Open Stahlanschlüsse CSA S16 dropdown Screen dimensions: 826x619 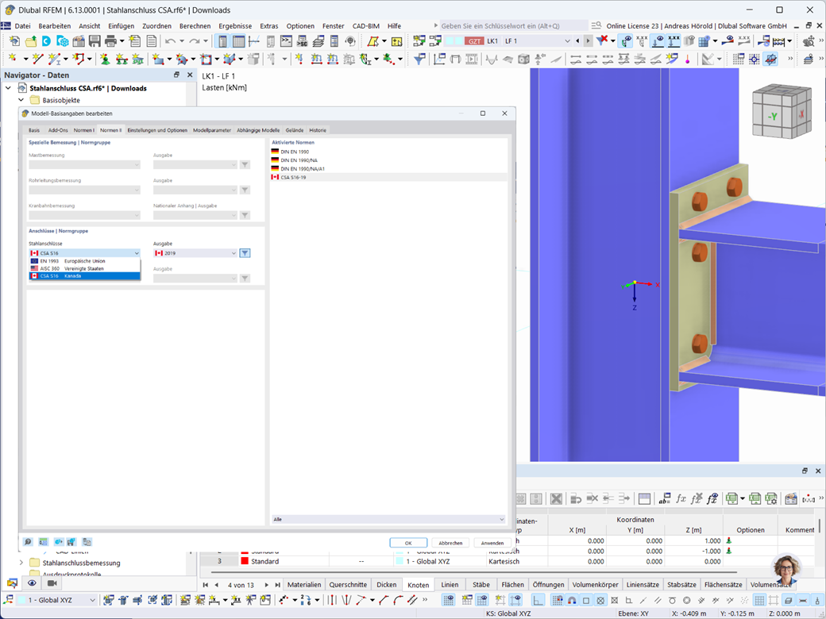pyautogui.click(x=85, y=253)
